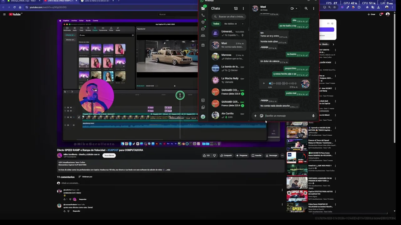This screenshot has height=225, width=401.
Task: Open 'Ordenar por' comments sort menu
Action: pos(85,177)
